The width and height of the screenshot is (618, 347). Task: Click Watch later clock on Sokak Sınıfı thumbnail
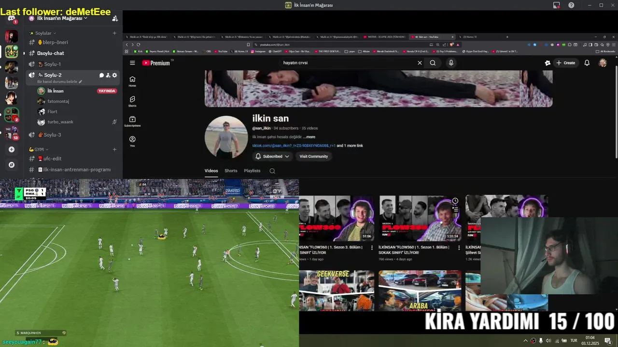tap(455, 201)
